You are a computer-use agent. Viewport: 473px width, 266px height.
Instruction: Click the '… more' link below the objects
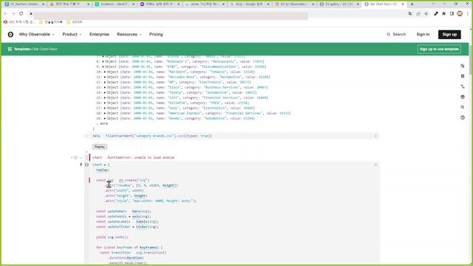pyautogui.click(x=102, y=123)
